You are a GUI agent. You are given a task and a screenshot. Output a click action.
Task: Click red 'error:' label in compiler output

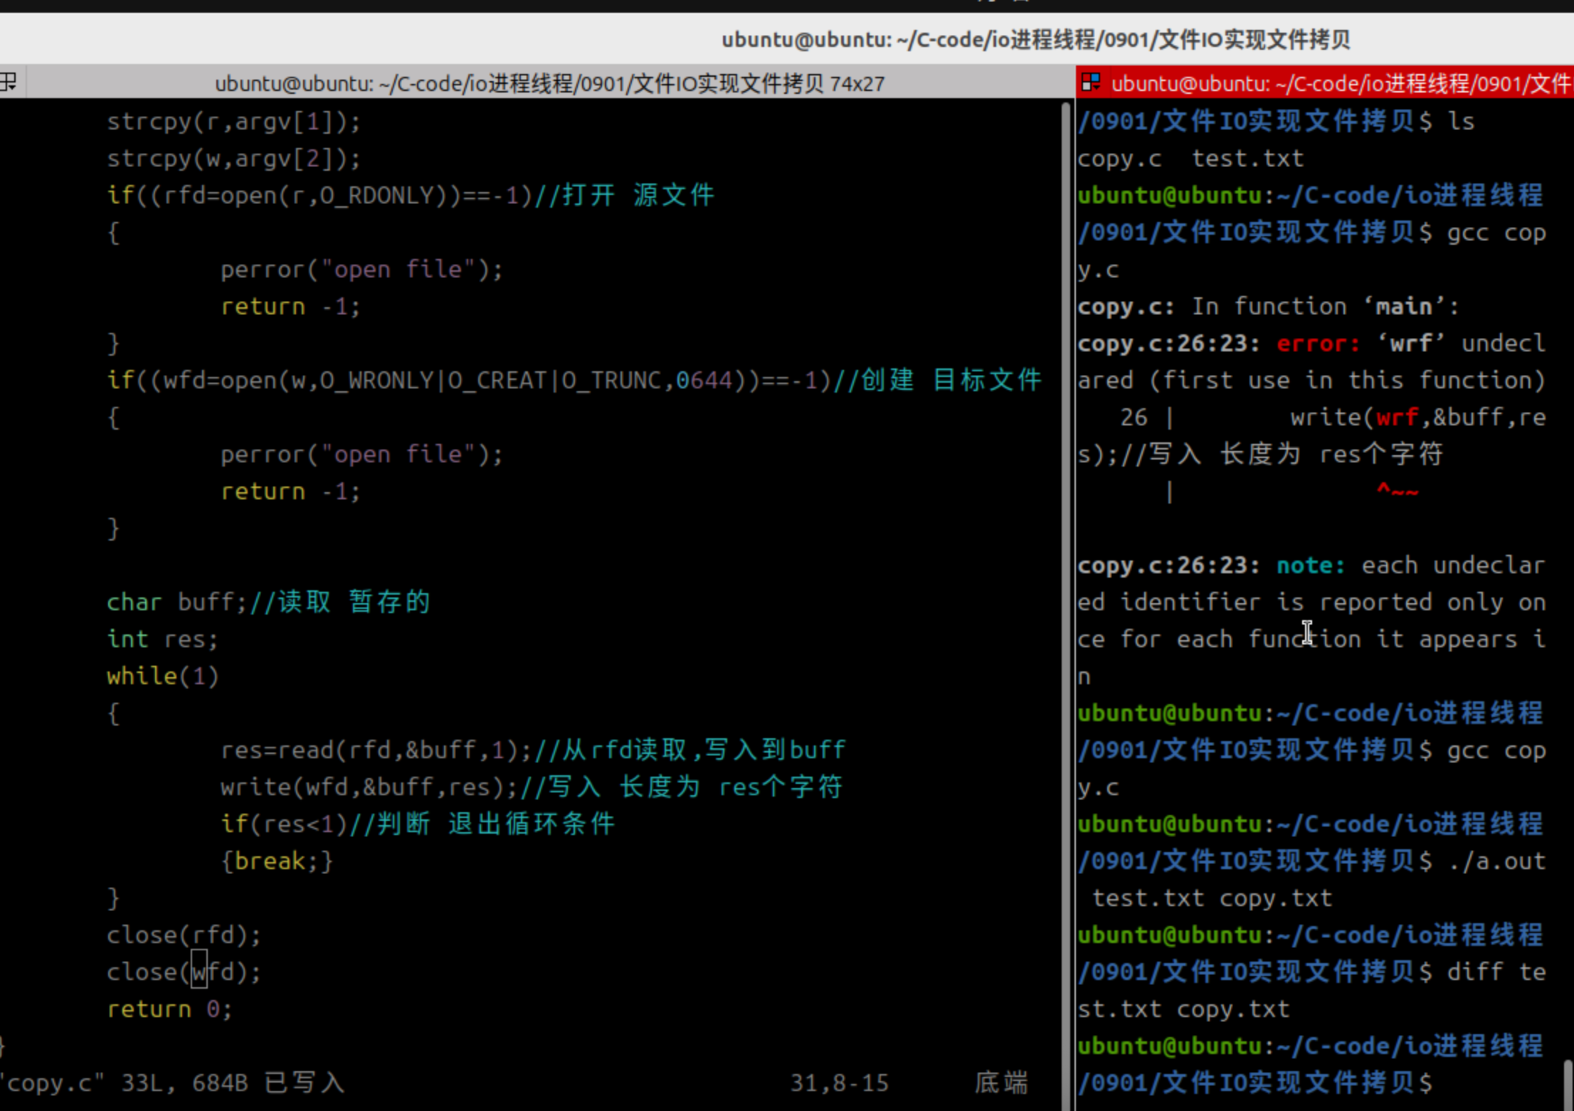point(1319,344)
